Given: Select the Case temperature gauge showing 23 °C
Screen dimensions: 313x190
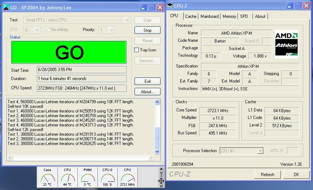Looking at the screenshot, I should (x=47, y=177).
